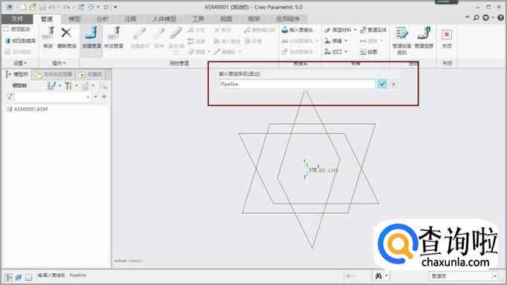This screenshot has width=507, height=285.
Task: Toggle the spec-driven checkbox in ribbon
Action: tap(6, 29)
